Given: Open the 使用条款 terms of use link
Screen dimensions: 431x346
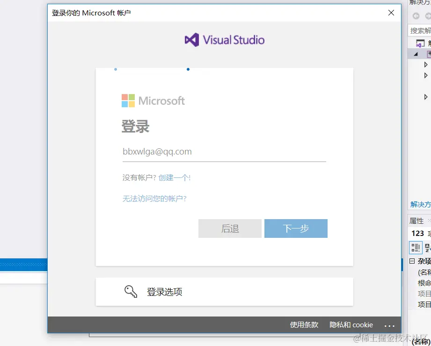Looking at the screenshot, I should (x=304, y=325).
